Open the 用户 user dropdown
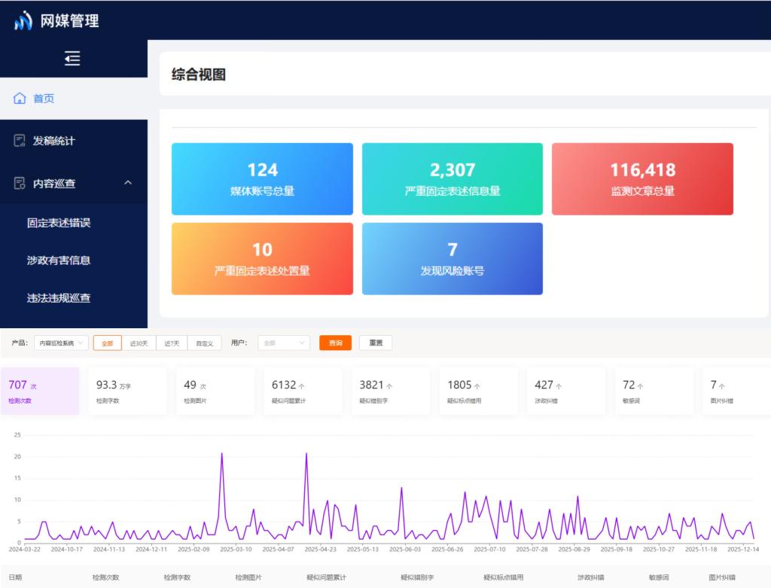Screen dimensions: 771x588 284,343
